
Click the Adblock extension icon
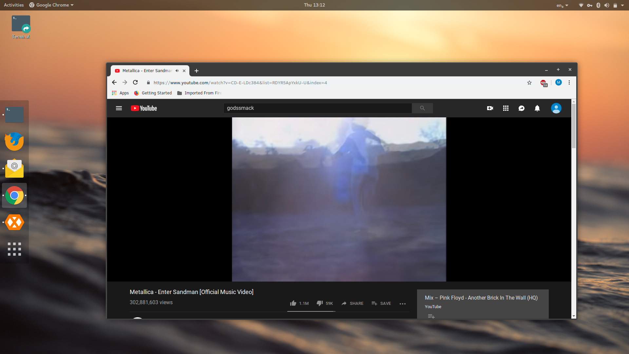click(543, 83)
